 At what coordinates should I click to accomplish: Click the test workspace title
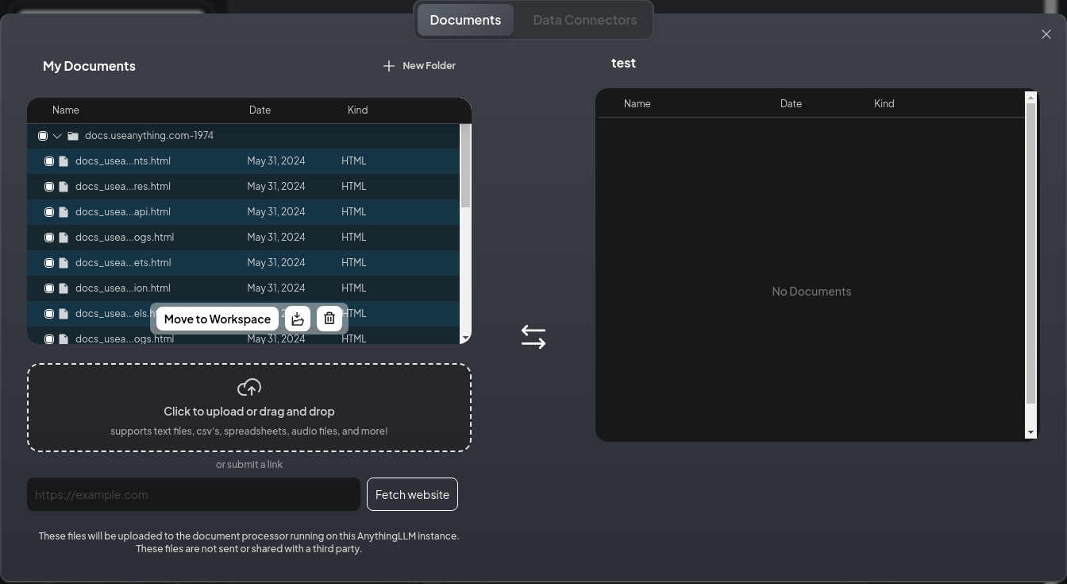click(624, 63)
